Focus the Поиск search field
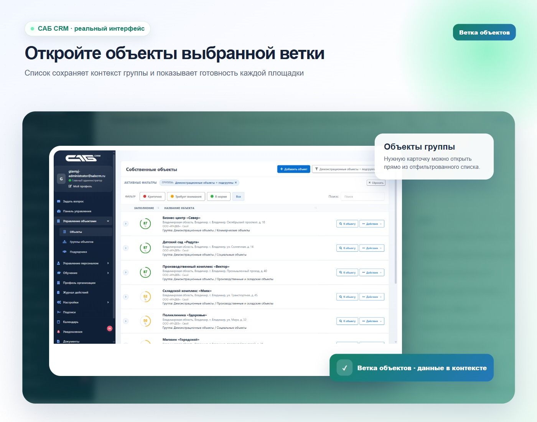 tap(362, 196)
